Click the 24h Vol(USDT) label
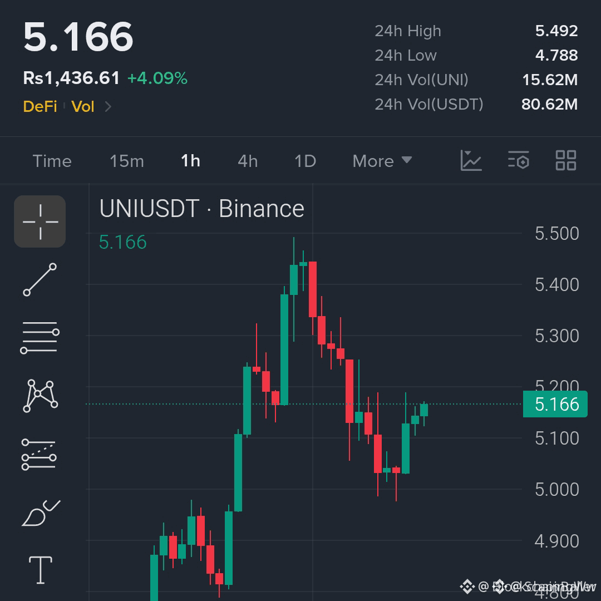 tap(429, 104)
